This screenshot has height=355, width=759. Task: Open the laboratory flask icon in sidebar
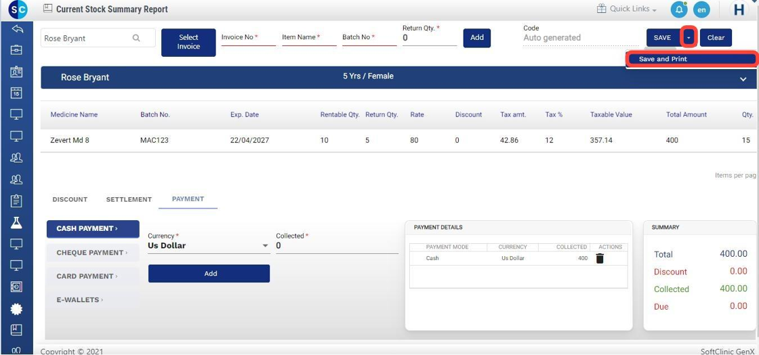17,222
